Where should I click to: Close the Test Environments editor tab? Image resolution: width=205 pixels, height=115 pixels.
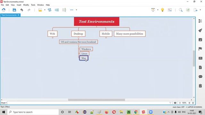point(19,15)
